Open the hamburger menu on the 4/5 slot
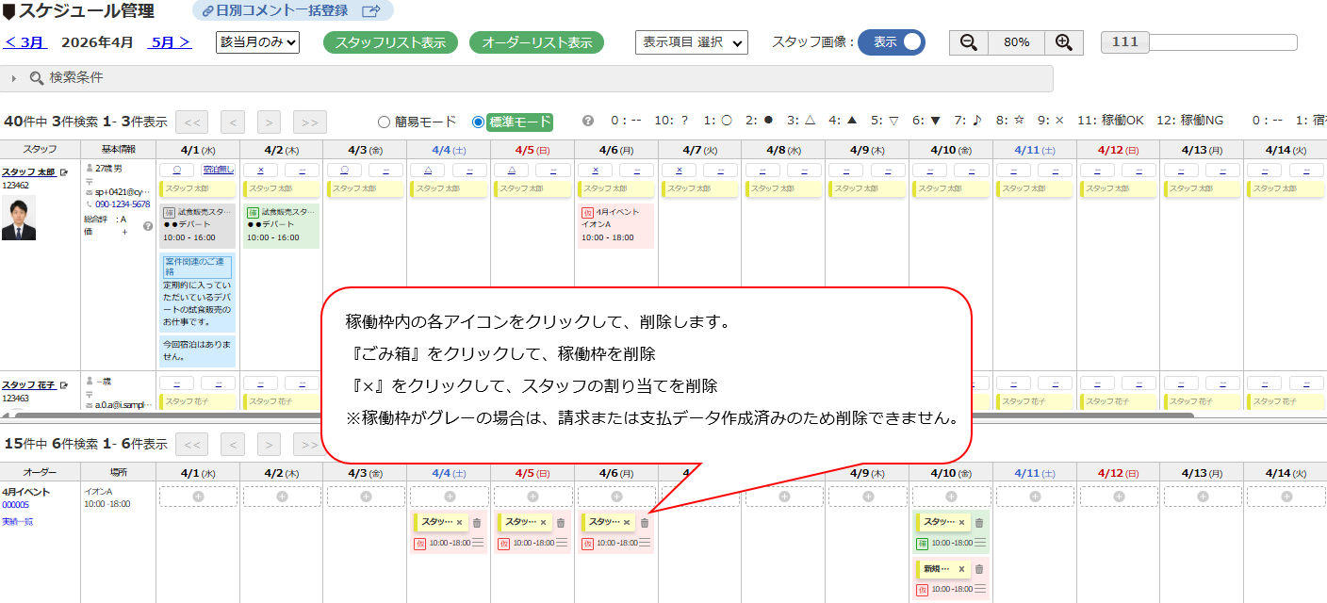1327x603 pixels. pyautogui.click(x=562, y=543)
